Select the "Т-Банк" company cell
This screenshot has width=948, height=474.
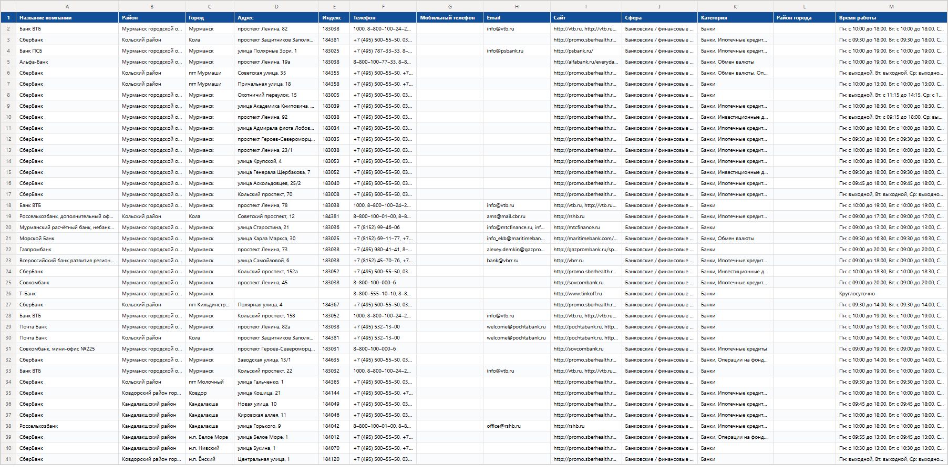coord(67,294)
